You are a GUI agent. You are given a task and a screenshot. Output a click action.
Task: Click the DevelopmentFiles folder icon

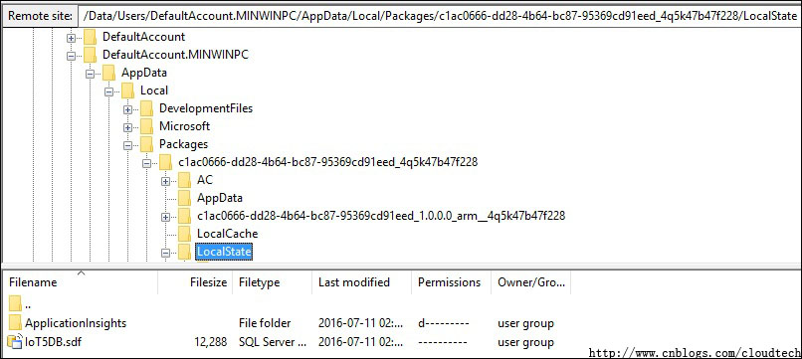pos(146,108)
